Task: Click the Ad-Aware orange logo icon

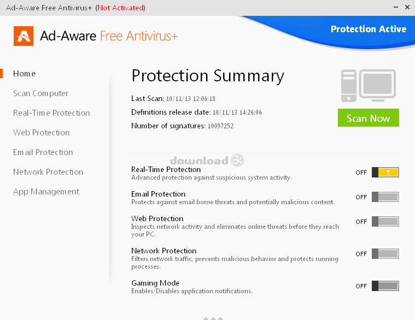Action: (x=24, y=35)
